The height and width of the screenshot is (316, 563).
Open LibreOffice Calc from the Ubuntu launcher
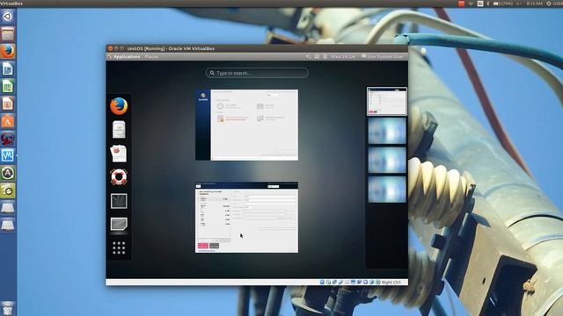[8, 86]
